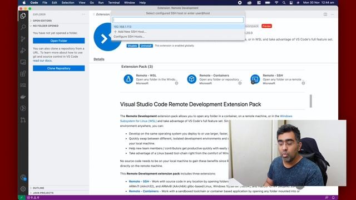
Task: Open the View menu
Action: [x=82, y=3]
